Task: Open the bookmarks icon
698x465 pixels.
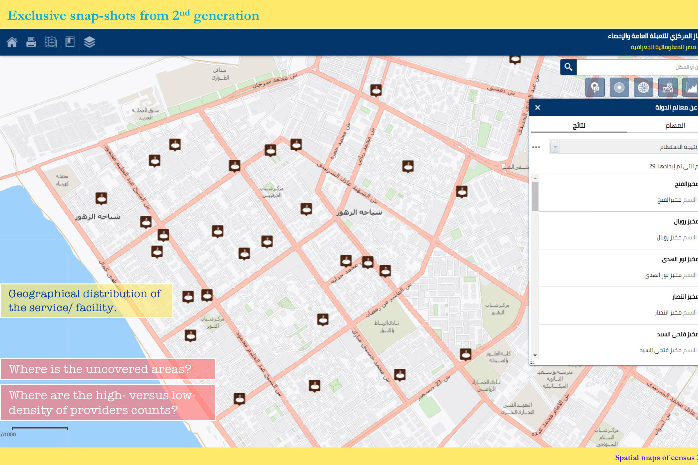Action: 70,42
